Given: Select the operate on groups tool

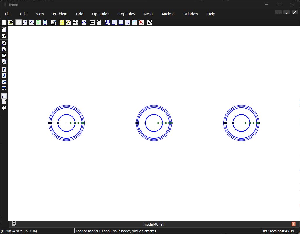Looking at the screenshot, I should [45, 23].
